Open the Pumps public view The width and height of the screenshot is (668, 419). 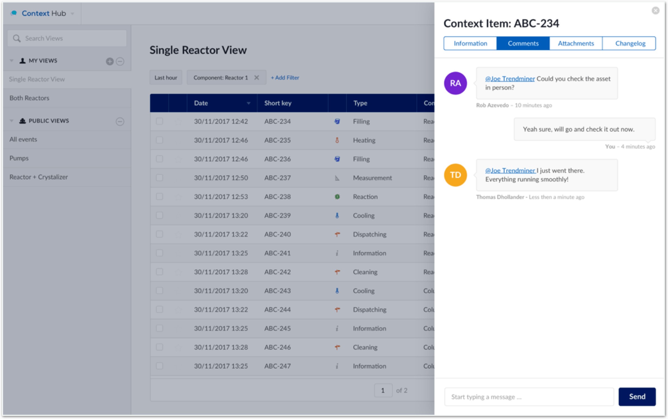coord(67,158)
